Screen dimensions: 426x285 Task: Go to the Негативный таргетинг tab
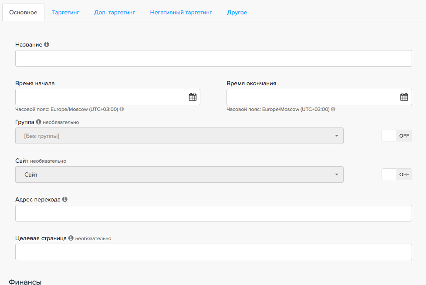(181, 13)
